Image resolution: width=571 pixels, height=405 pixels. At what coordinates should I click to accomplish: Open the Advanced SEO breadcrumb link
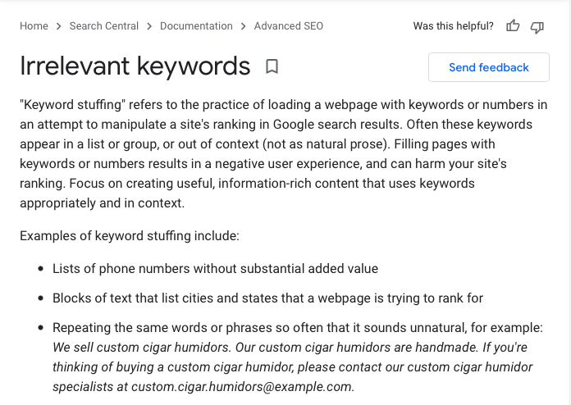point(289,26)
